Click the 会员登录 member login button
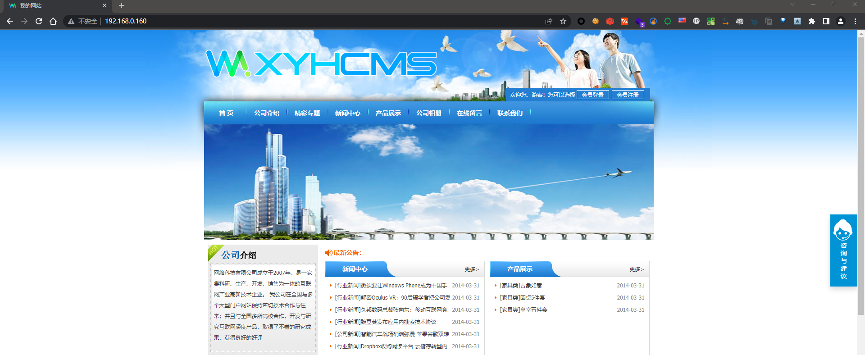This screenshot has height=355, width=865. [x=593, y=95]
